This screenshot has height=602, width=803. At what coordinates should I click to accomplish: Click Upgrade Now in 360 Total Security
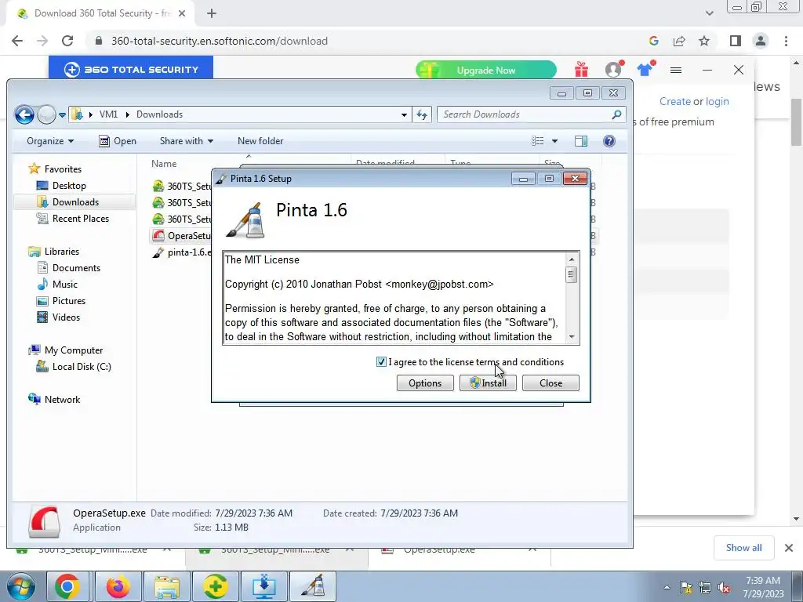coord(485,70)
